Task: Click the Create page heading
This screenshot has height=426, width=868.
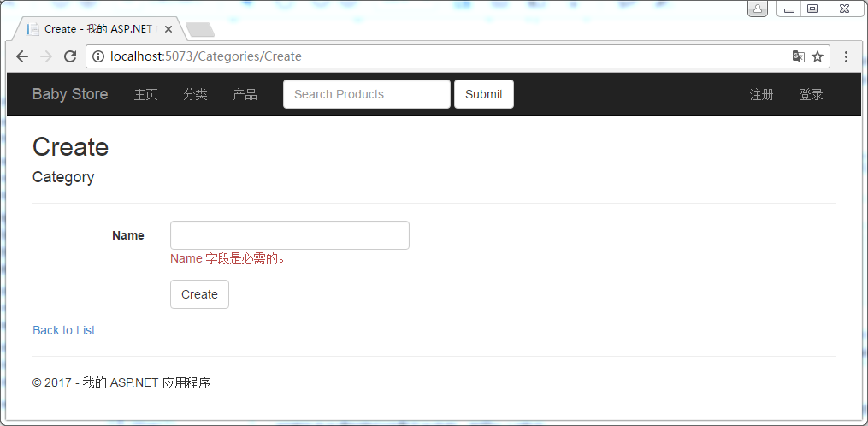Action: click(x=70, y=147)
